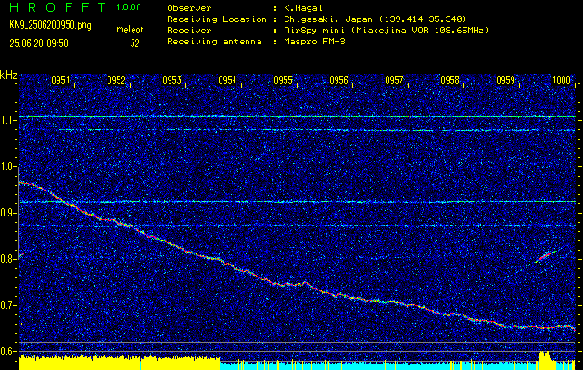Image resolution: width=583 pixels, height=370 pixels.
Task: Click the 0957 time marker
Action: [394, 80]
